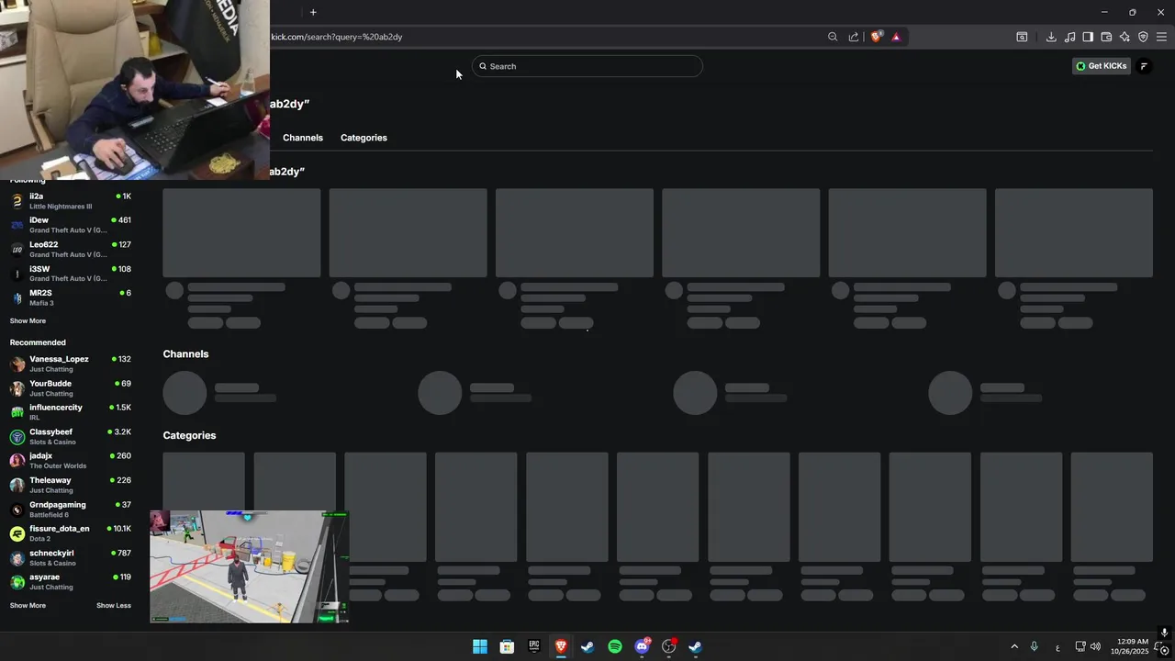Open recommended channel Grndpagaming
Viewport: 1175px width, 661px height.
tap(71, 510)
